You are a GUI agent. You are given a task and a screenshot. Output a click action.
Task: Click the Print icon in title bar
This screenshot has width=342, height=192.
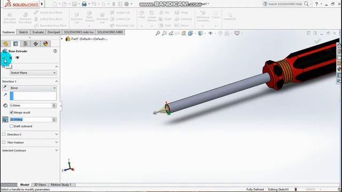click(x=84, y=4)
